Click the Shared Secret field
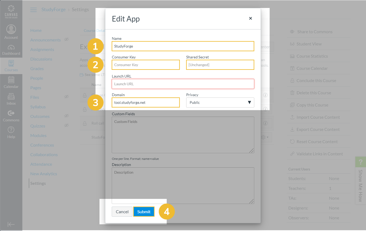Screen dimensions: 366x231 [x=220, y=65]
